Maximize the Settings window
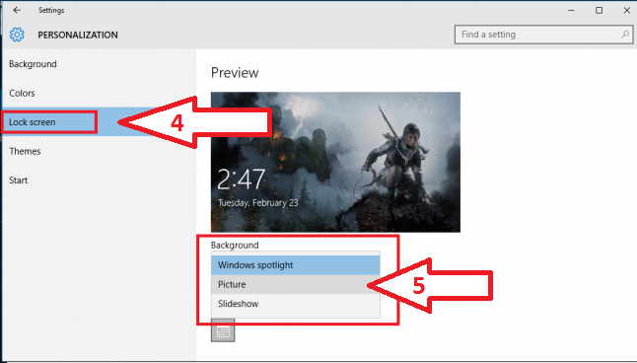637x363 pixels. [599, 10]
